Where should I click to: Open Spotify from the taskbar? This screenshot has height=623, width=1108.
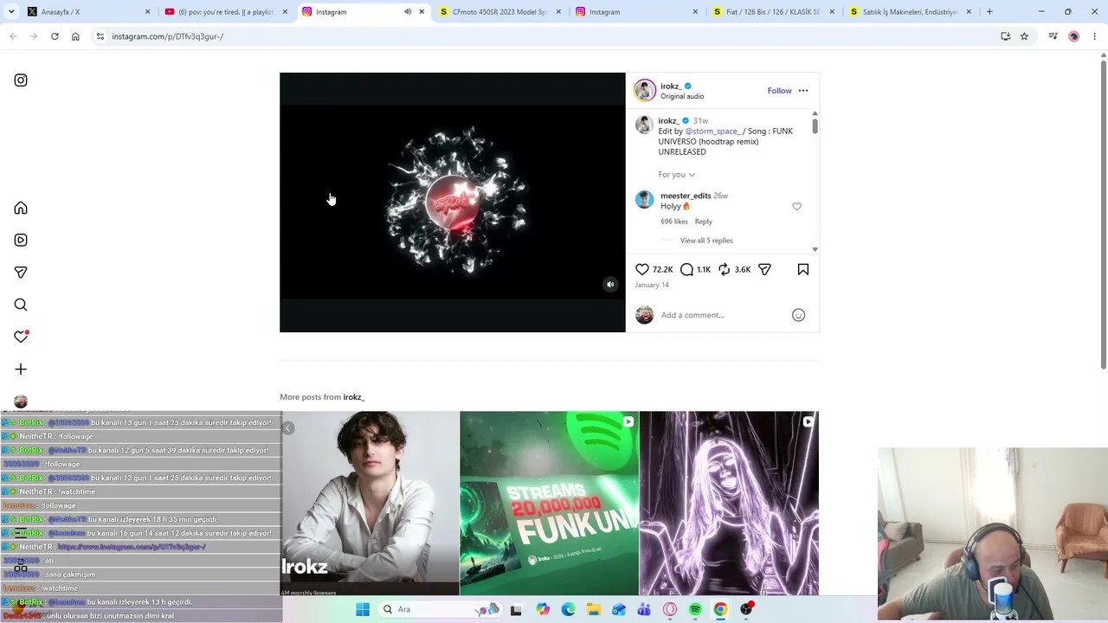coord(695,609)
